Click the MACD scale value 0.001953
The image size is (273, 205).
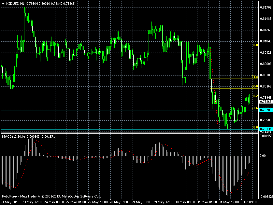266,136
